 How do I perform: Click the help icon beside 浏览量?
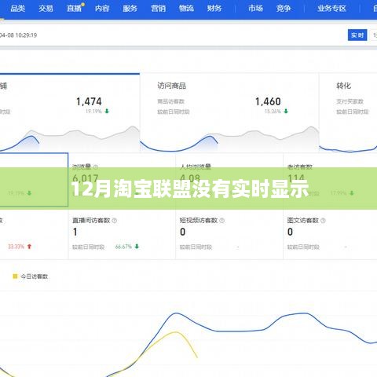96,167
